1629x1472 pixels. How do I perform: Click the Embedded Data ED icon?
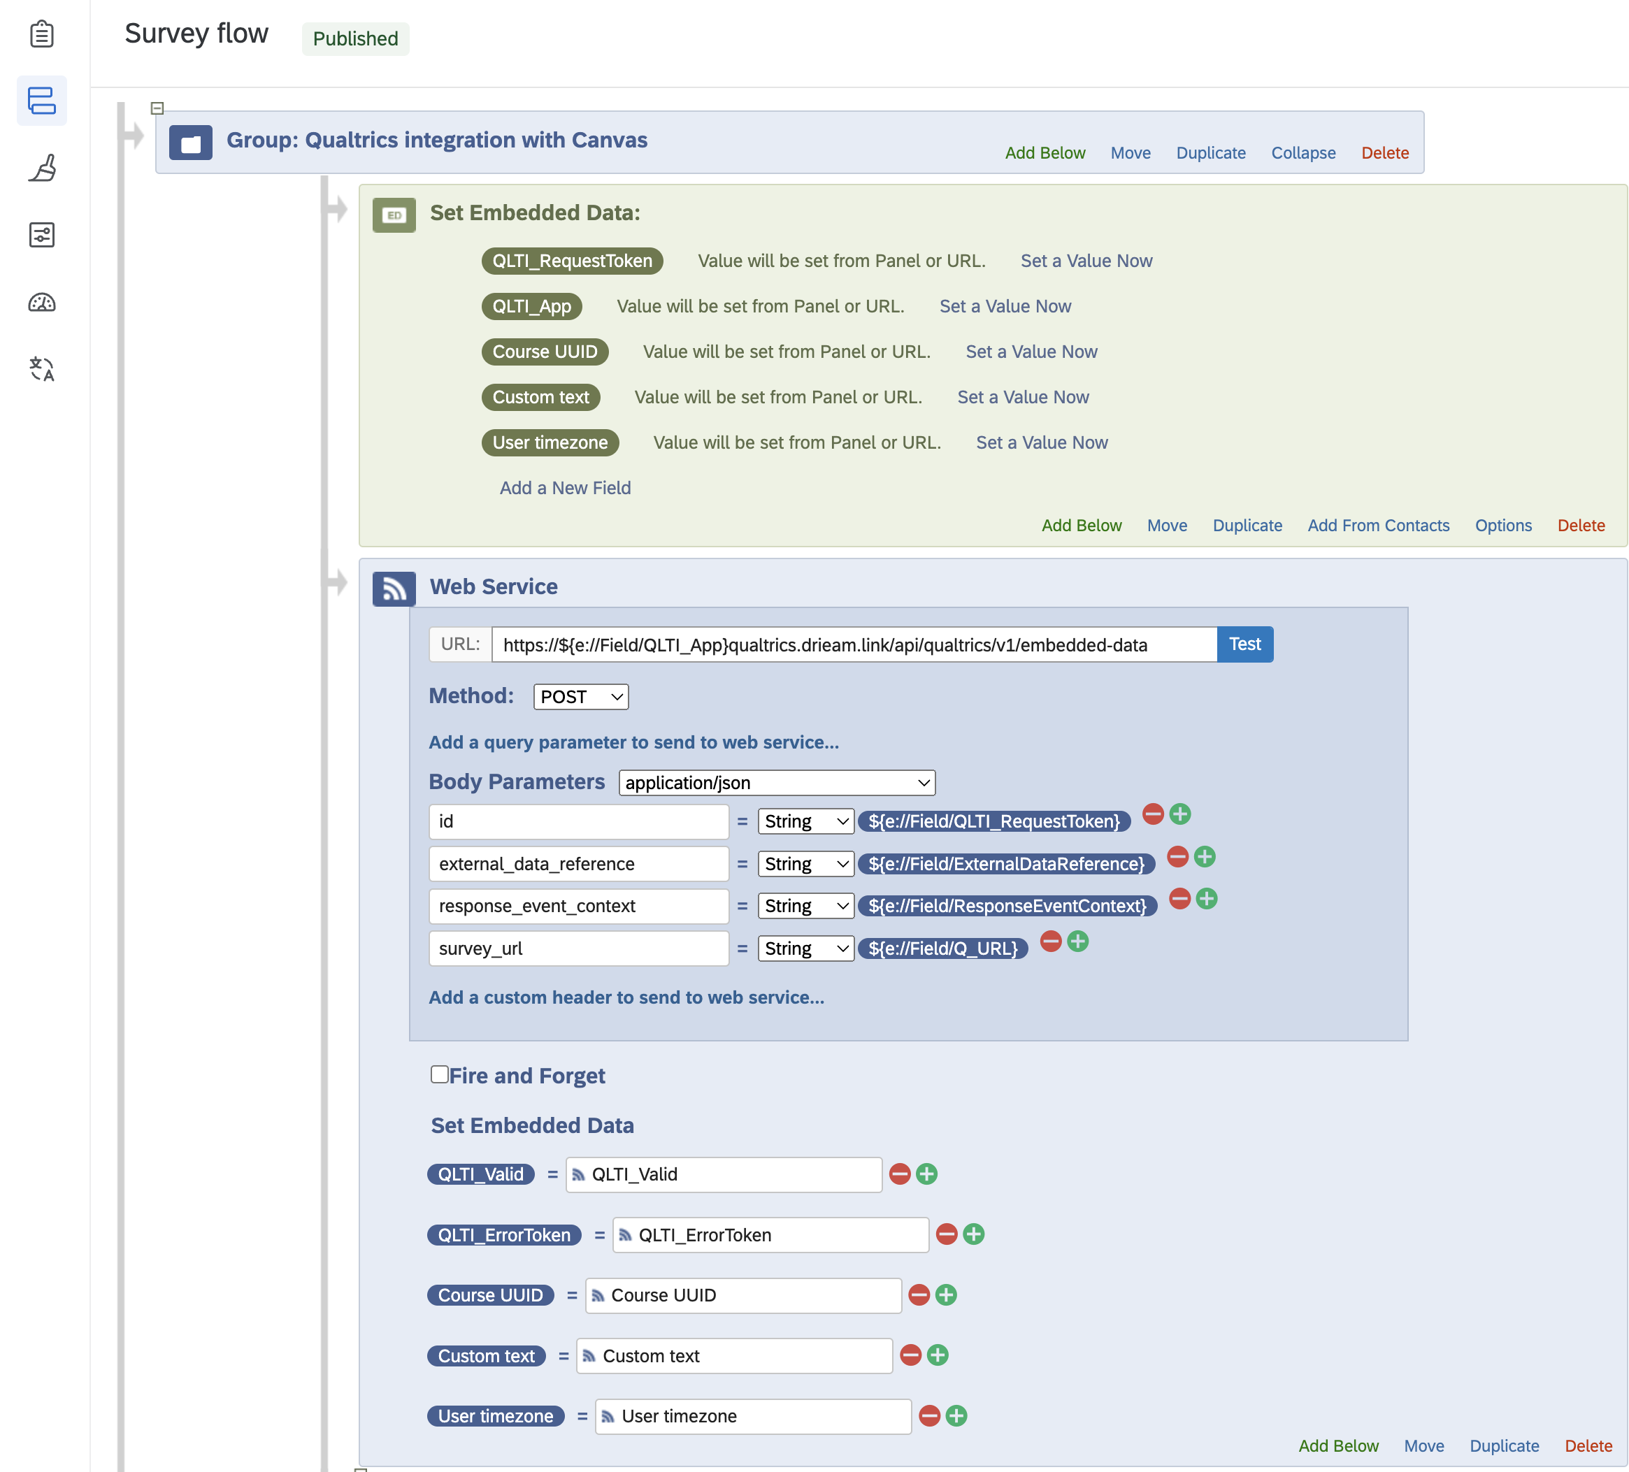394,215
